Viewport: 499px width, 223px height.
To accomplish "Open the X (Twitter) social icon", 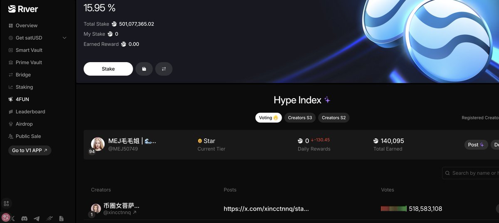I will click(13, 218).
